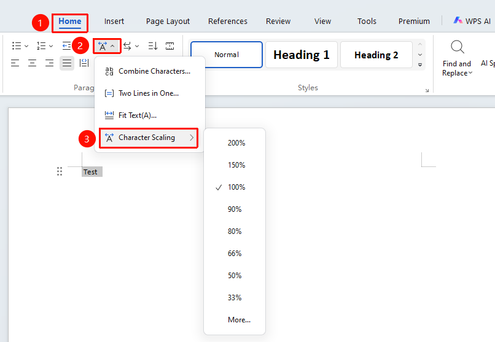The height and width of the screenshot is (342, 495).
Task: Open the Page Layout tab
Action: point(168,21)
